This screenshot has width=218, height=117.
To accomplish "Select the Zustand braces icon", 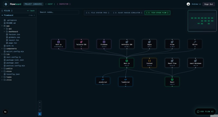I will 150,61.
